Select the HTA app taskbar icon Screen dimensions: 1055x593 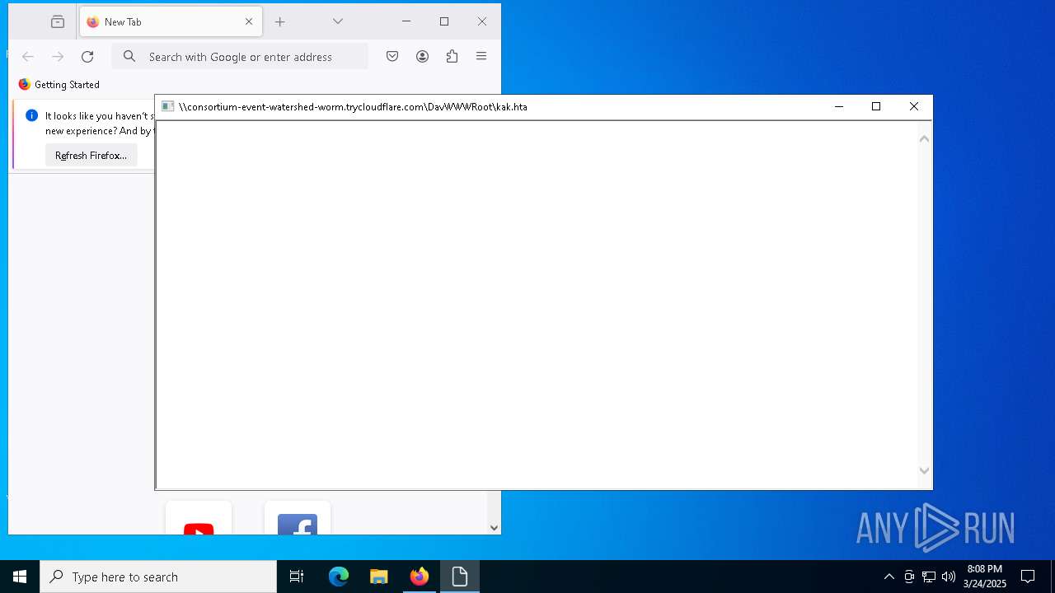tap(460, 577)
